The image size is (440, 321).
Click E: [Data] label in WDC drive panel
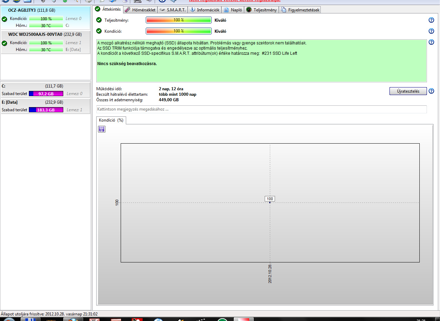tap(73, 50)
